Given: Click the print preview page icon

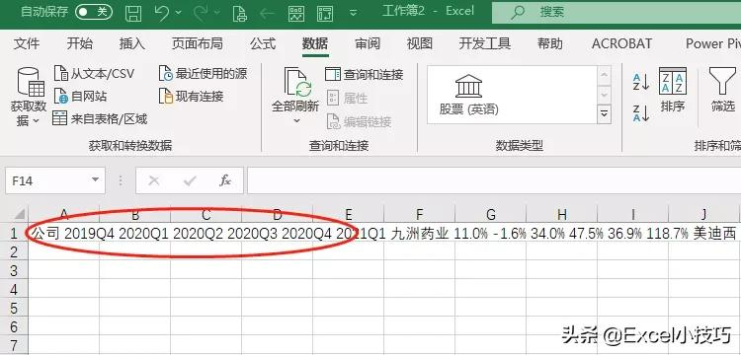Looking at the screenshot, I should tap(240, 13).
